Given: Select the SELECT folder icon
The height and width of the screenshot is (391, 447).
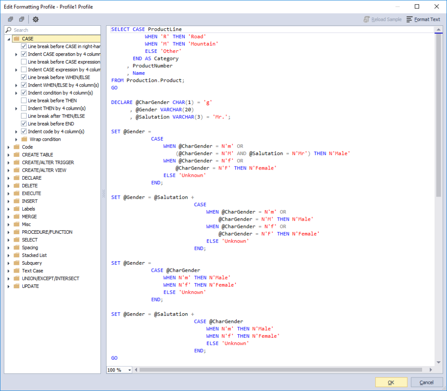Looking at the screenshot, I should 17,240.
